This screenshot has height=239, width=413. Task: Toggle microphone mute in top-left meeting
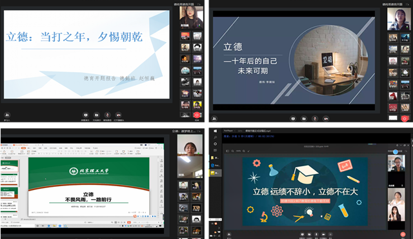[x=107, y=115]
